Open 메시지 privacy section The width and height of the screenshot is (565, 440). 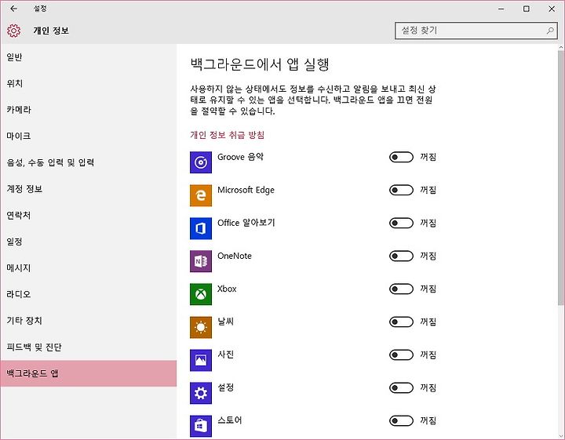point(88,268)
